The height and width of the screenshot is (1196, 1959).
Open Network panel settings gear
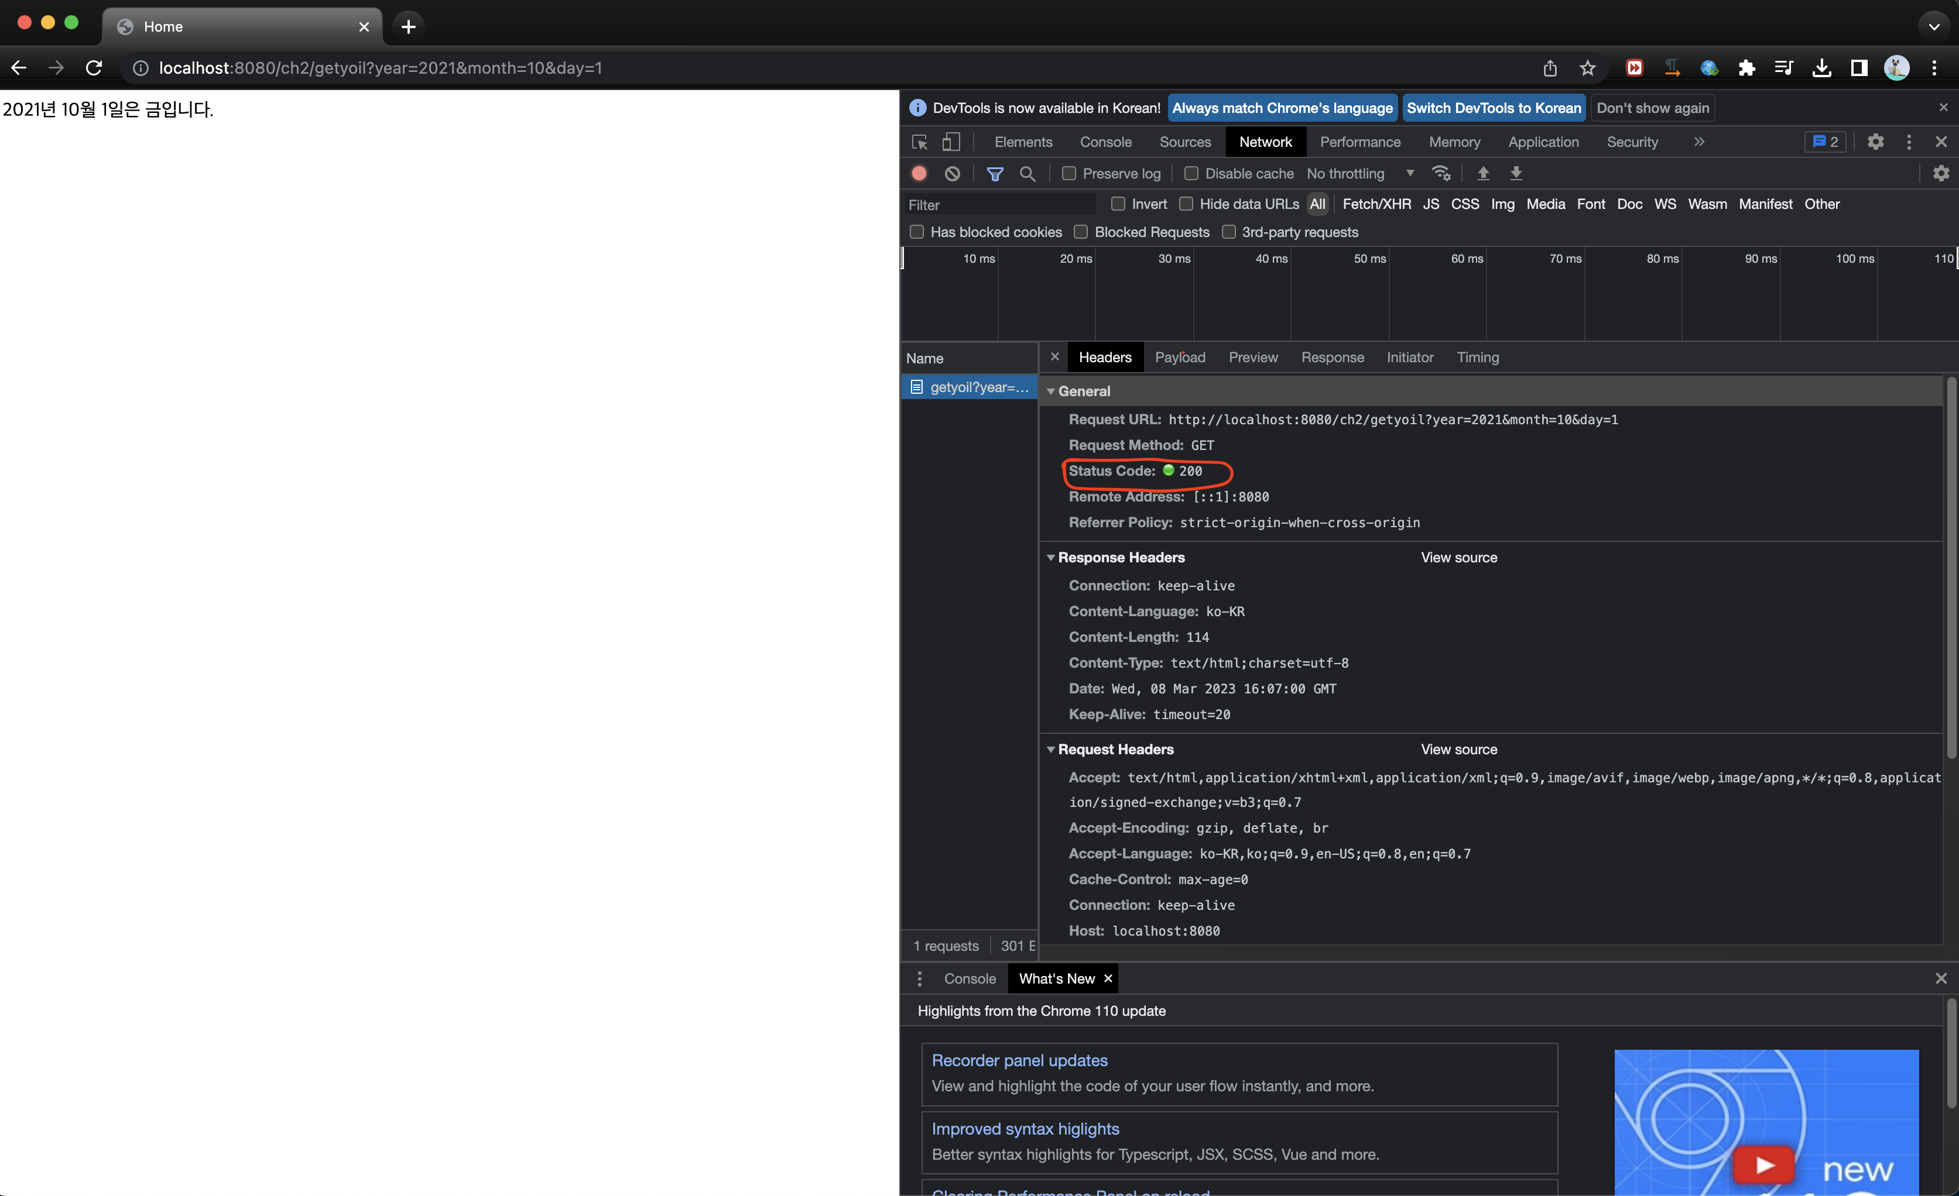pos(1941,173)
